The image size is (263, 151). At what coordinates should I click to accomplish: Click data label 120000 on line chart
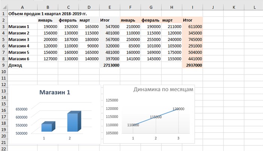[178, 109]
